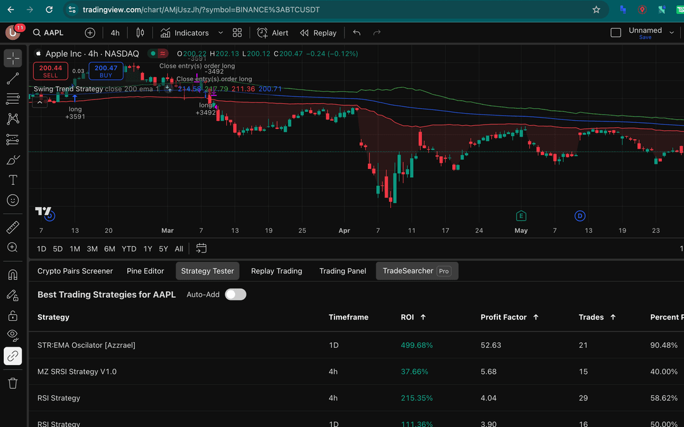Screen dimensions: 684x427
Task: Open the TradeSearcher Pro tab
Action: [417, 271]
